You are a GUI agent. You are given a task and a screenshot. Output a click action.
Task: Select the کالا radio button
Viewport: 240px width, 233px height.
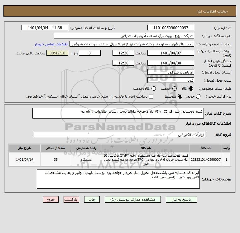(191, 89)
